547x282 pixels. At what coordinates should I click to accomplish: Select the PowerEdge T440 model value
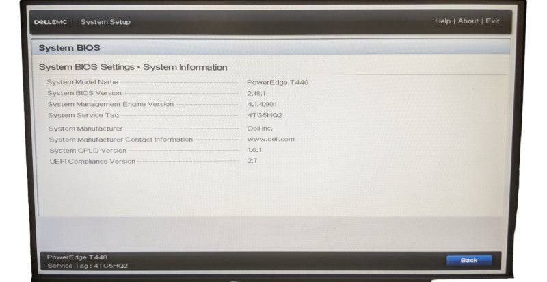(278, 82)
